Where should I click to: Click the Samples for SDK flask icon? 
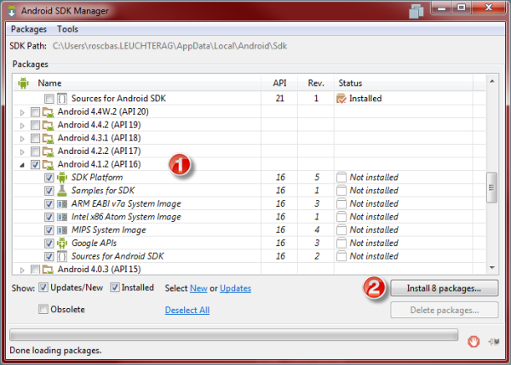pyautogui.click(x=62, y=191)
